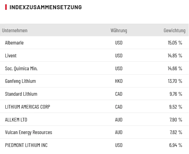Click PIEDMONT LITHIUM INC name
This screenshot has height=154, width=189.
[x=26, y=145]
